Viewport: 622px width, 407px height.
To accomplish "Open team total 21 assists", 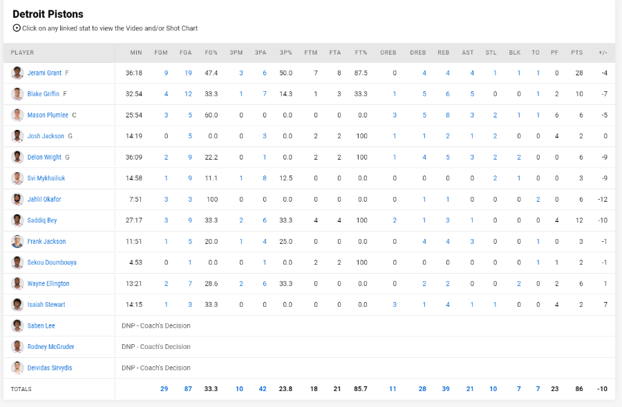I will tap(470, 389).
